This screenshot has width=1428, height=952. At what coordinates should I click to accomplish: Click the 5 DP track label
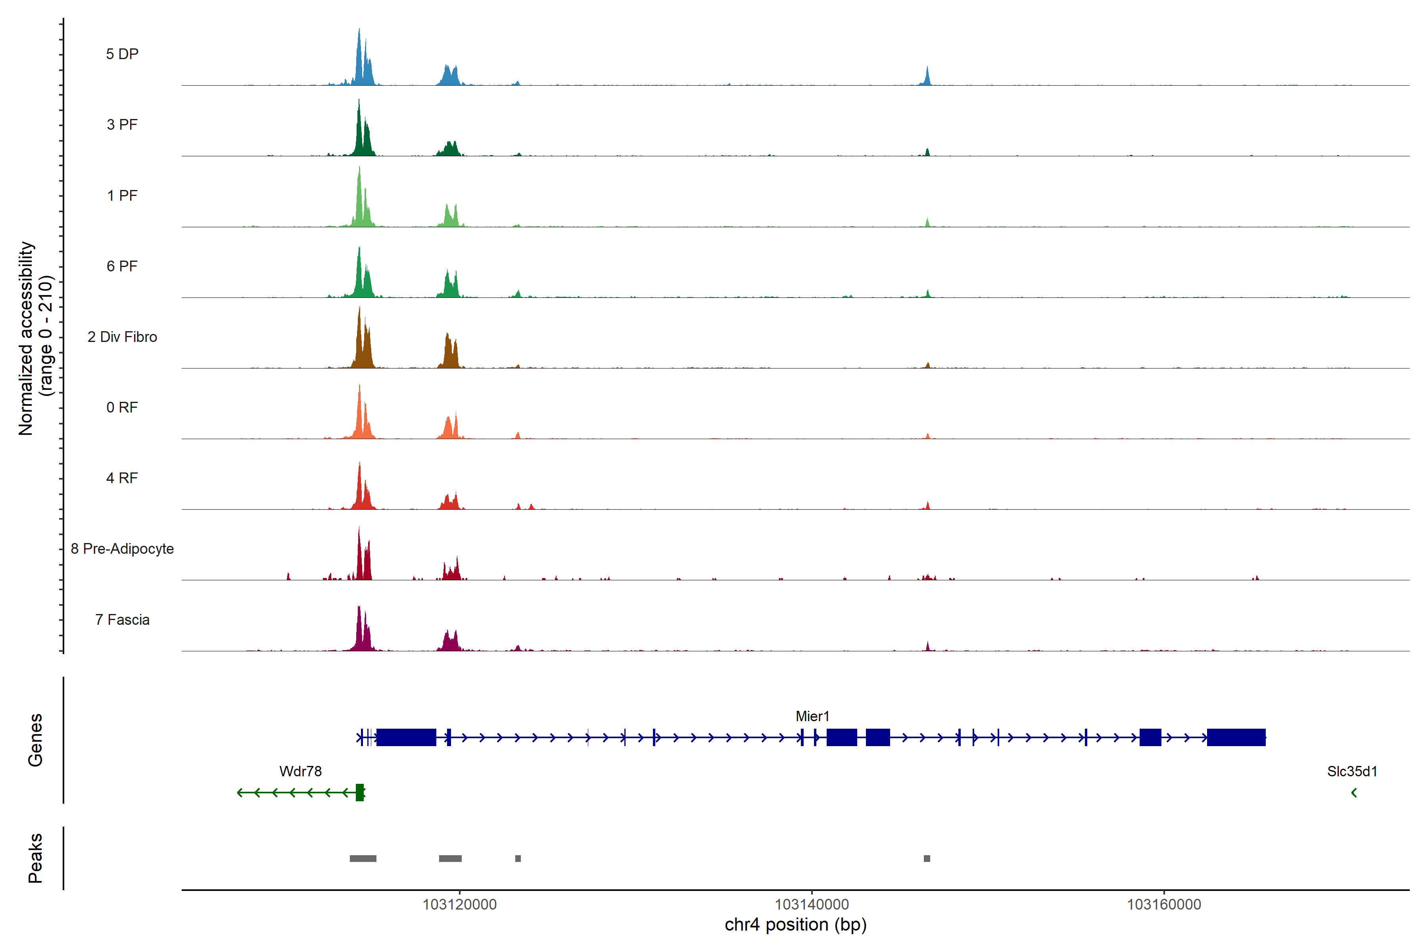tap(122, 54)
